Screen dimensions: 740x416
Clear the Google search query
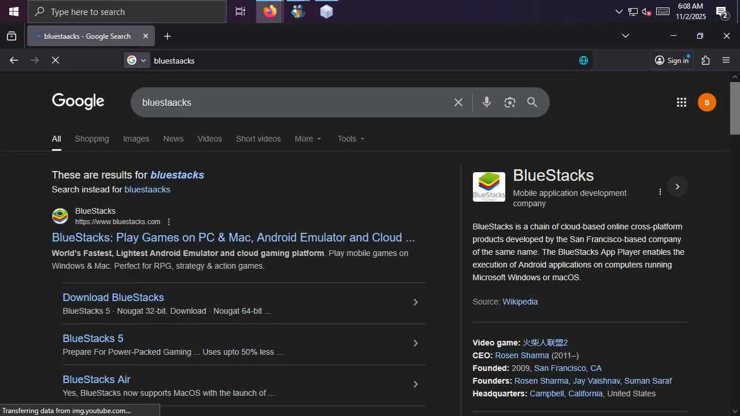(x=458, y=102)
